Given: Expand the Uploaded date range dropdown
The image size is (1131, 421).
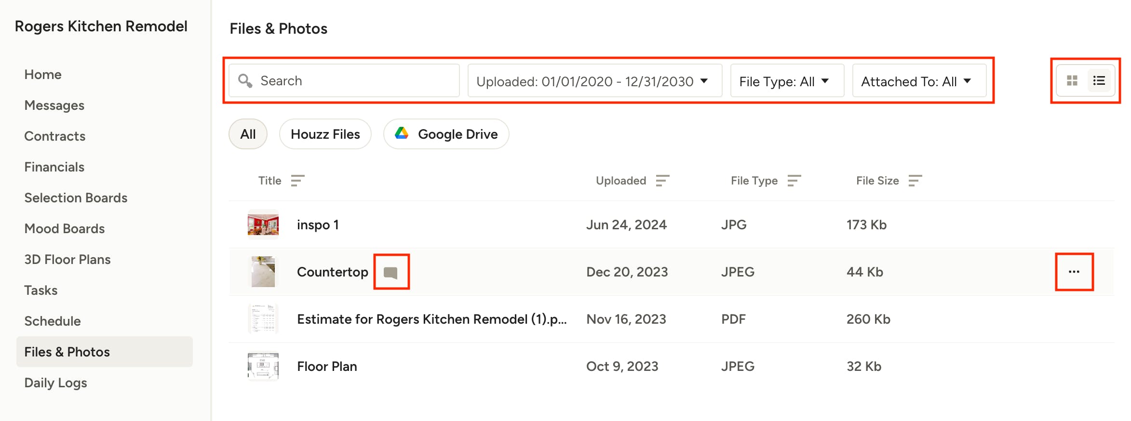Looking at the screenshot, I should tap(595, 80).
